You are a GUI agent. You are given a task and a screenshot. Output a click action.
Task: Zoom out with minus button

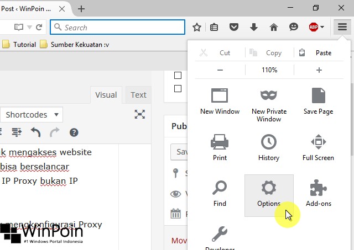point(220,70)
